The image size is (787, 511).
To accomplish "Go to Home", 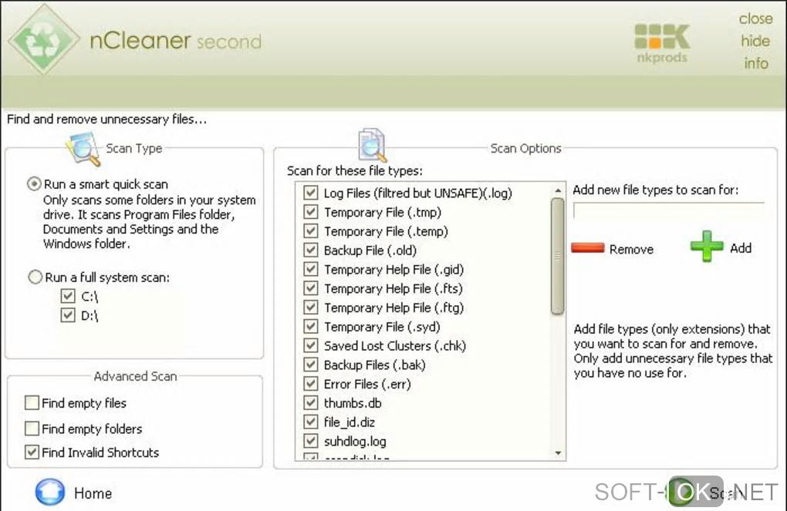I will (93, 493).
